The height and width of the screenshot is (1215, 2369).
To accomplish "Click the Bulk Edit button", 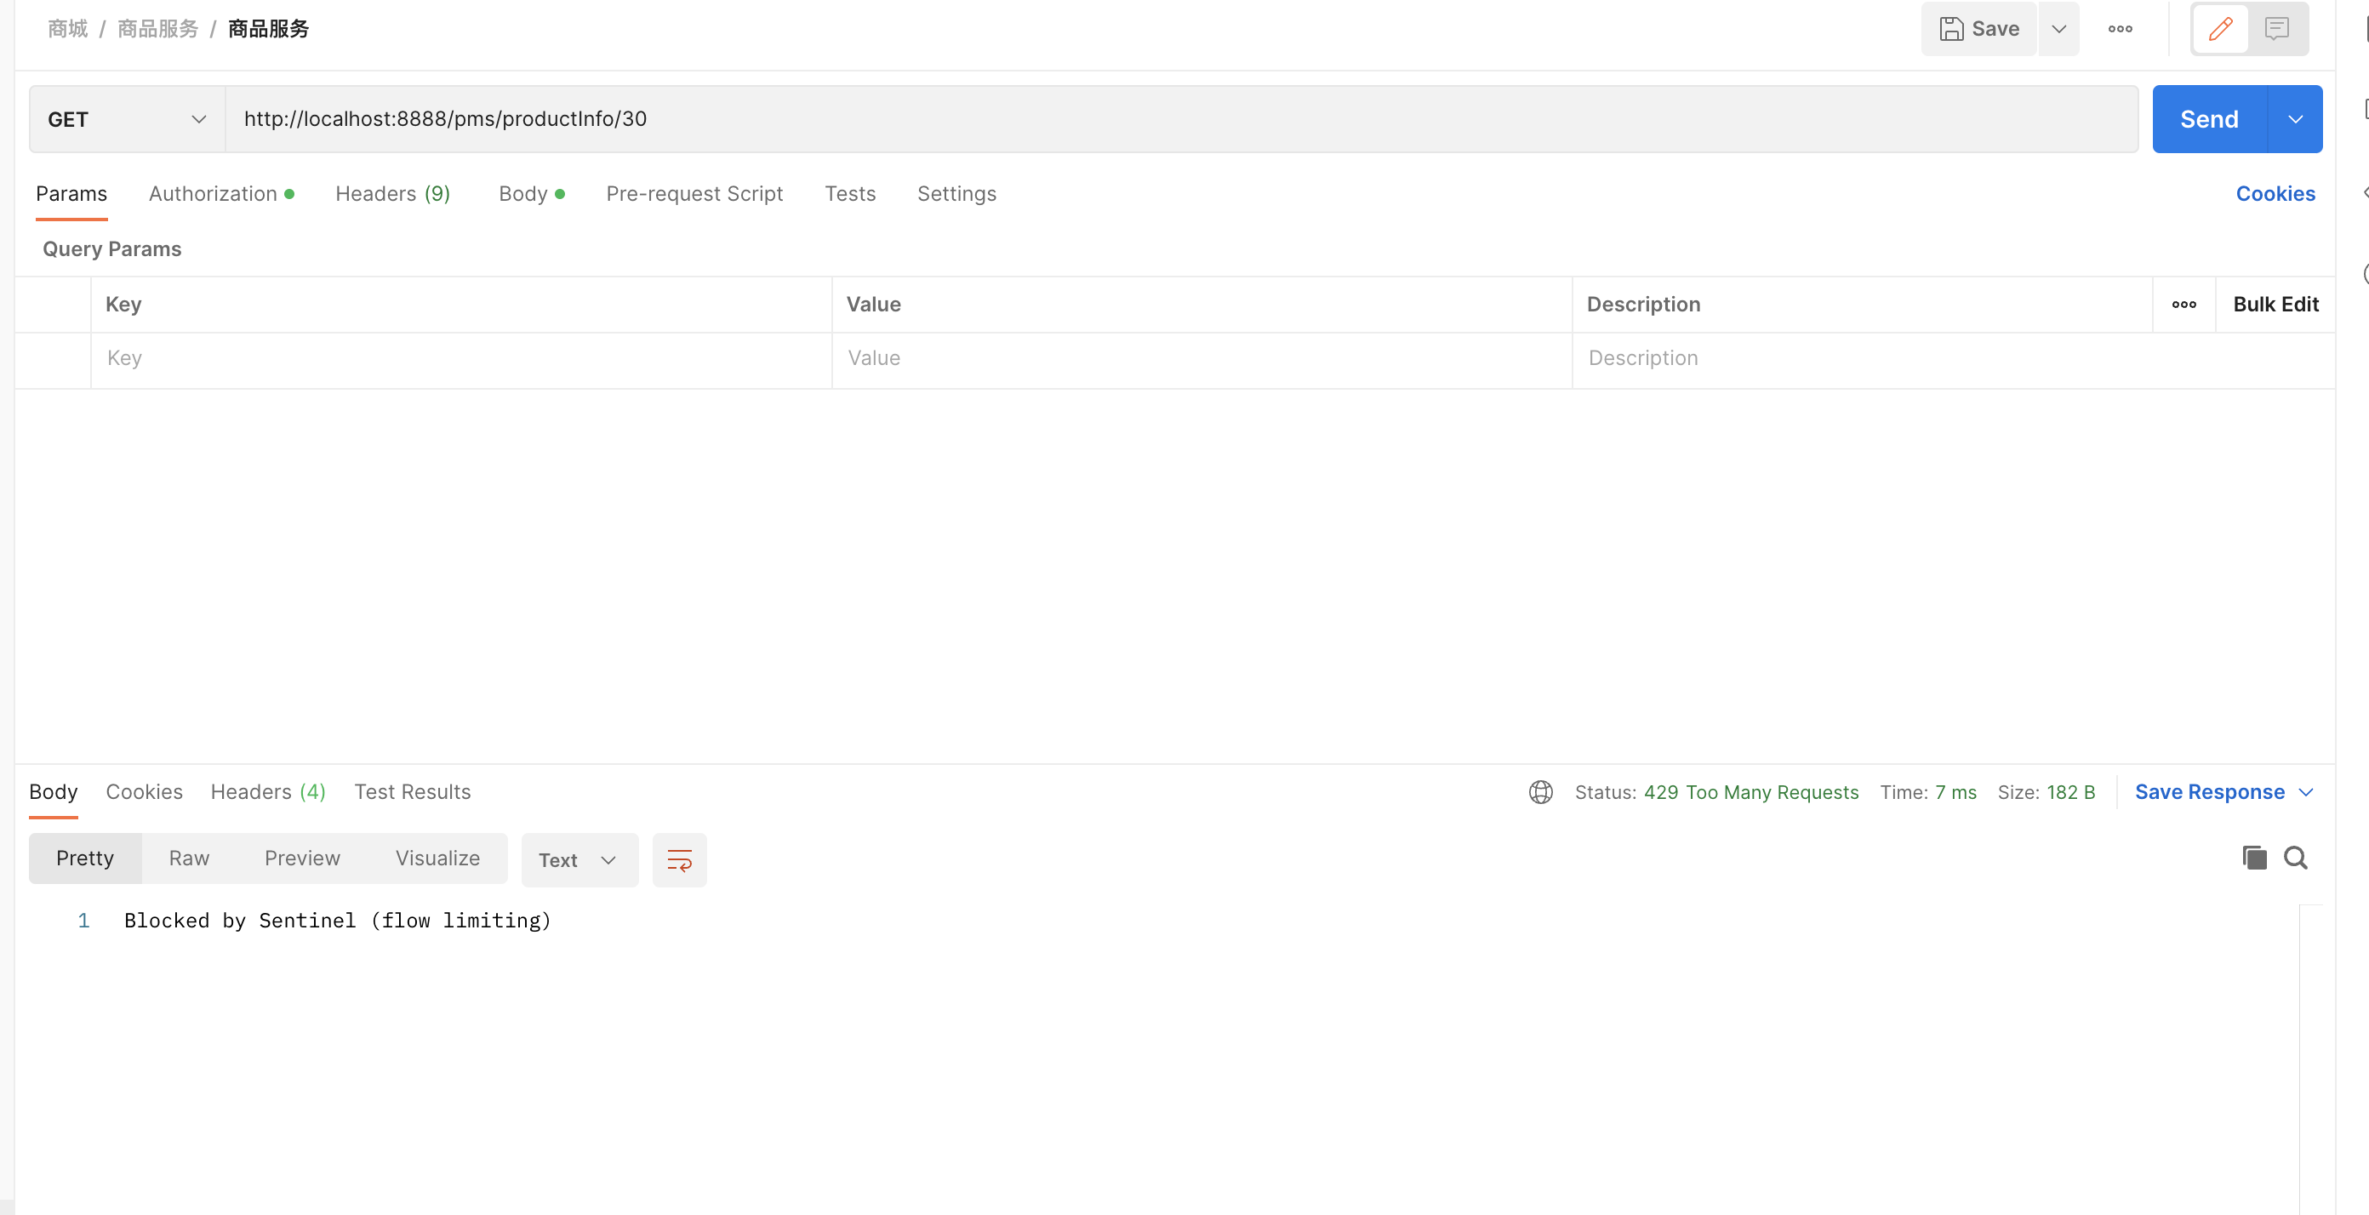I will coord(2275,305).
